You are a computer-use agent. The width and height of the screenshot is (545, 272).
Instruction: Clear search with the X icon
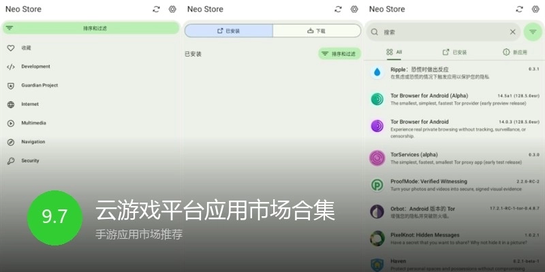pyautogui.click(x=512, y=32)
